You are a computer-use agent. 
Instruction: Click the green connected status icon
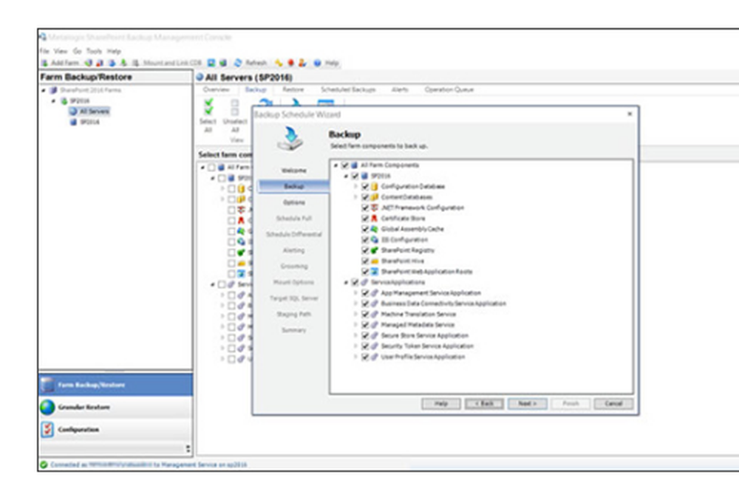pyautogui.click(x=44, y=465)
